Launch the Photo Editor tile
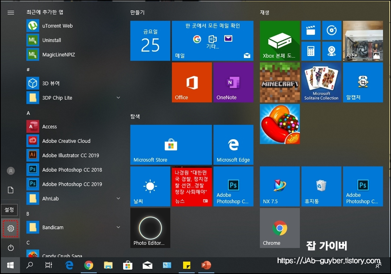 [150, 228]
